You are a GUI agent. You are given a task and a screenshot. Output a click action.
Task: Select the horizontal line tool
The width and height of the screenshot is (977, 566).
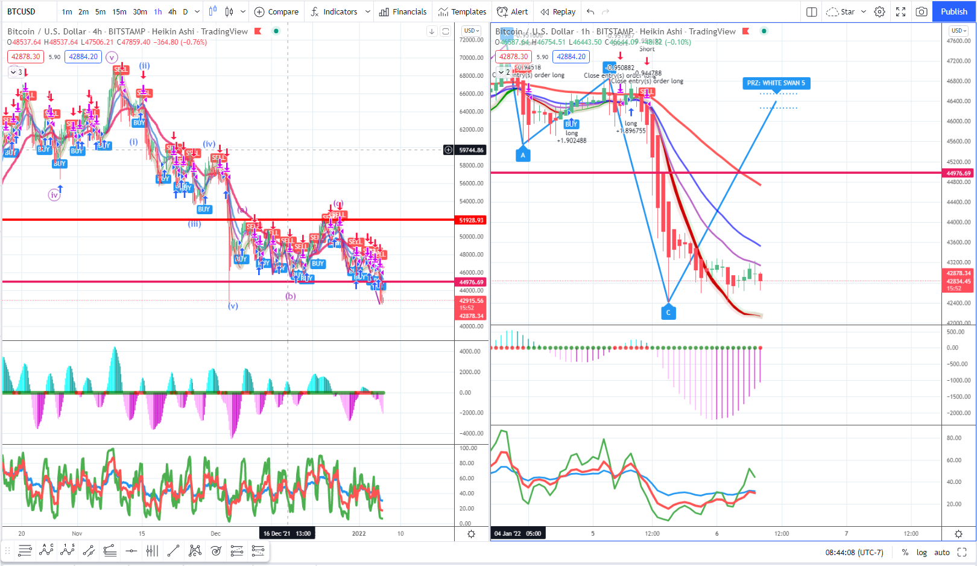coord(131,550)
